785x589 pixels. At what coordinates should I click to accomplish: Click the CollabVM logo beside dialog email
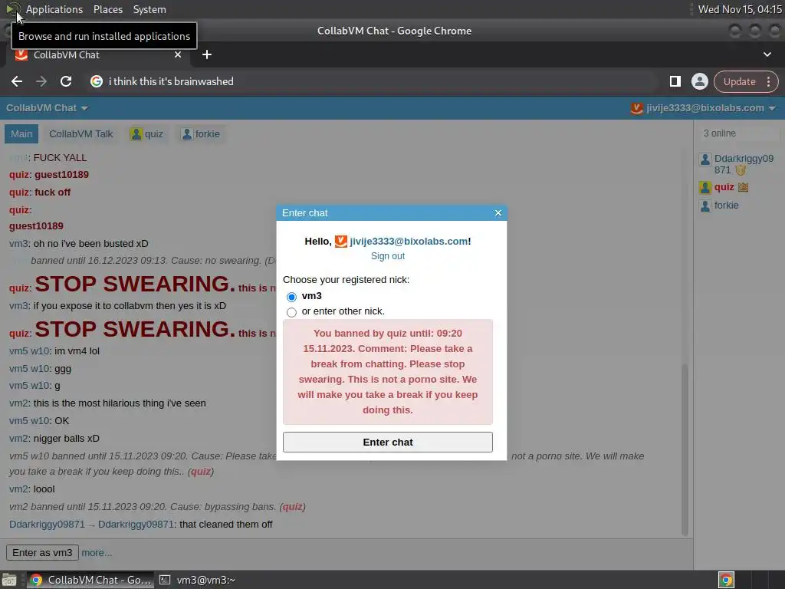[x=341, y=242]
